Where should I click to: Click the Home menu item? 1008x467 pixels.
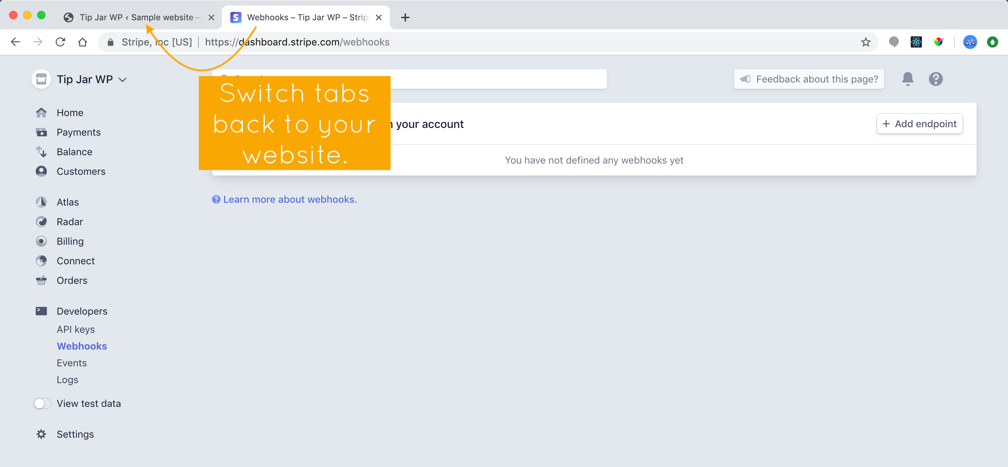[x=69, y=113]
